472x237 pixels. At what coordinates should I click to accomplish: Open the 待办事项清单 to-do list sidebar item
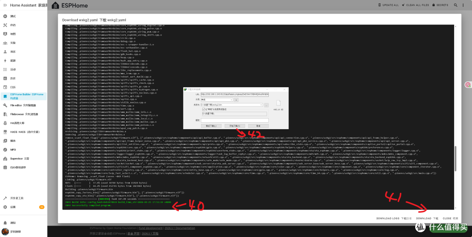click(x=24, y=167)
